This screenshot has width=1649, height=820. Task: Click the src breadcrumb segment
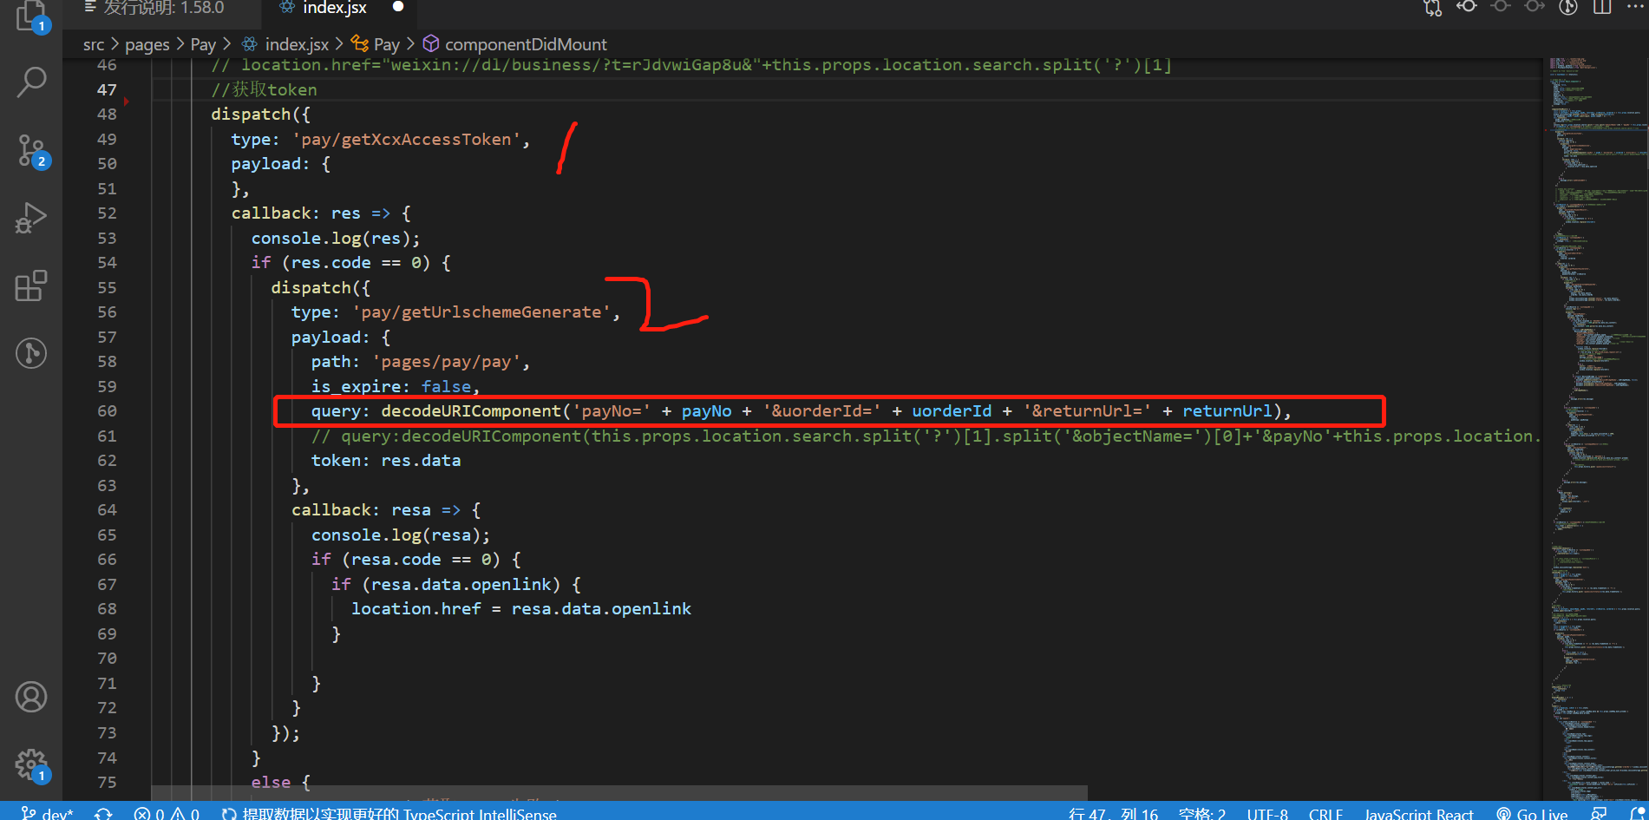click(x=94, y=44)
